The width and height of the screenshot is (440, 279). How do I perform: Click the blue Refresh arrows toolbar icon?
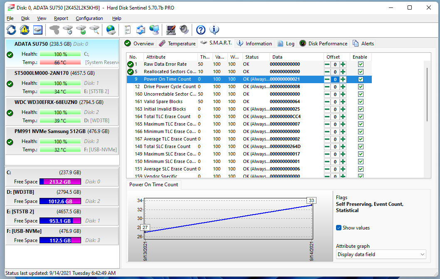(x=11, y=30)
